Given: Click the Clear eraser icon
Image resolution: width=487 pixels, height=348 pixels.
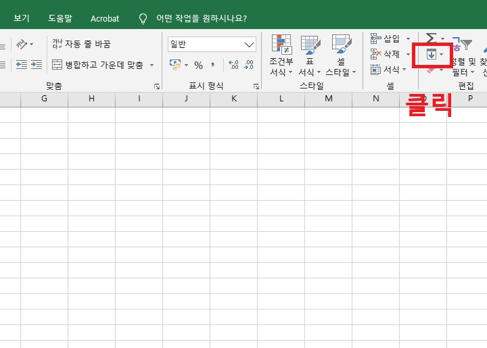Looking at the screenshot, I should point(431,70).
